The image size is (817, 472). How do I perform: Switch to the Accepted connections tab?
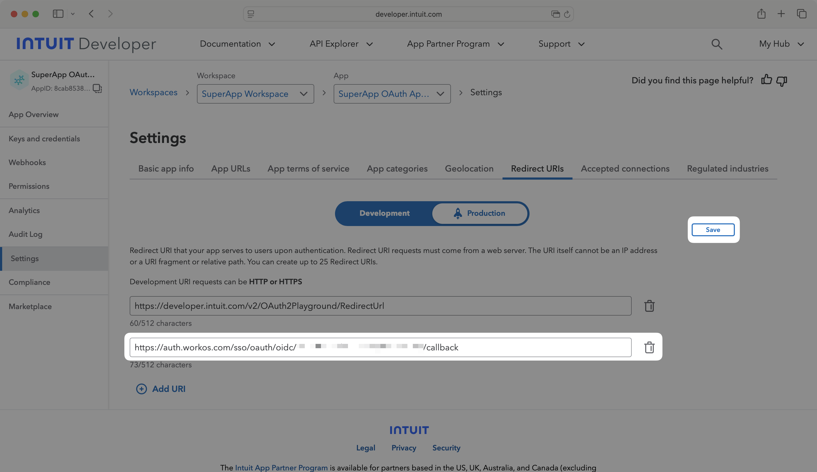(625, 168)
